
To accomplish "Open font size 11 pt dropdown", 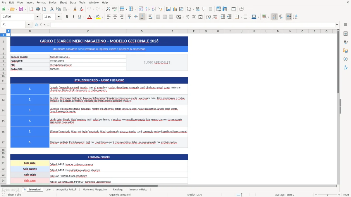I will (x=59, y=17).
